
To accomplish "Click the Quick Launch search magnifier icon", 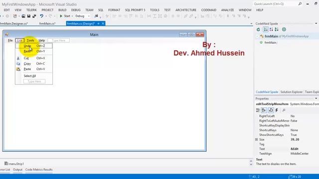I will 300,4.
